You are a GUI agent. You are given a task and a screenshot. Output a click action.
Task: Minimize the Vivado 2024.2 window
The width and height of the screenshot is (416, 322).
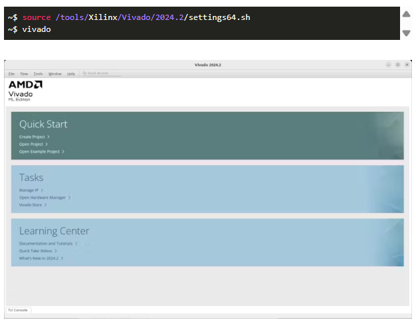click(389, 65)
